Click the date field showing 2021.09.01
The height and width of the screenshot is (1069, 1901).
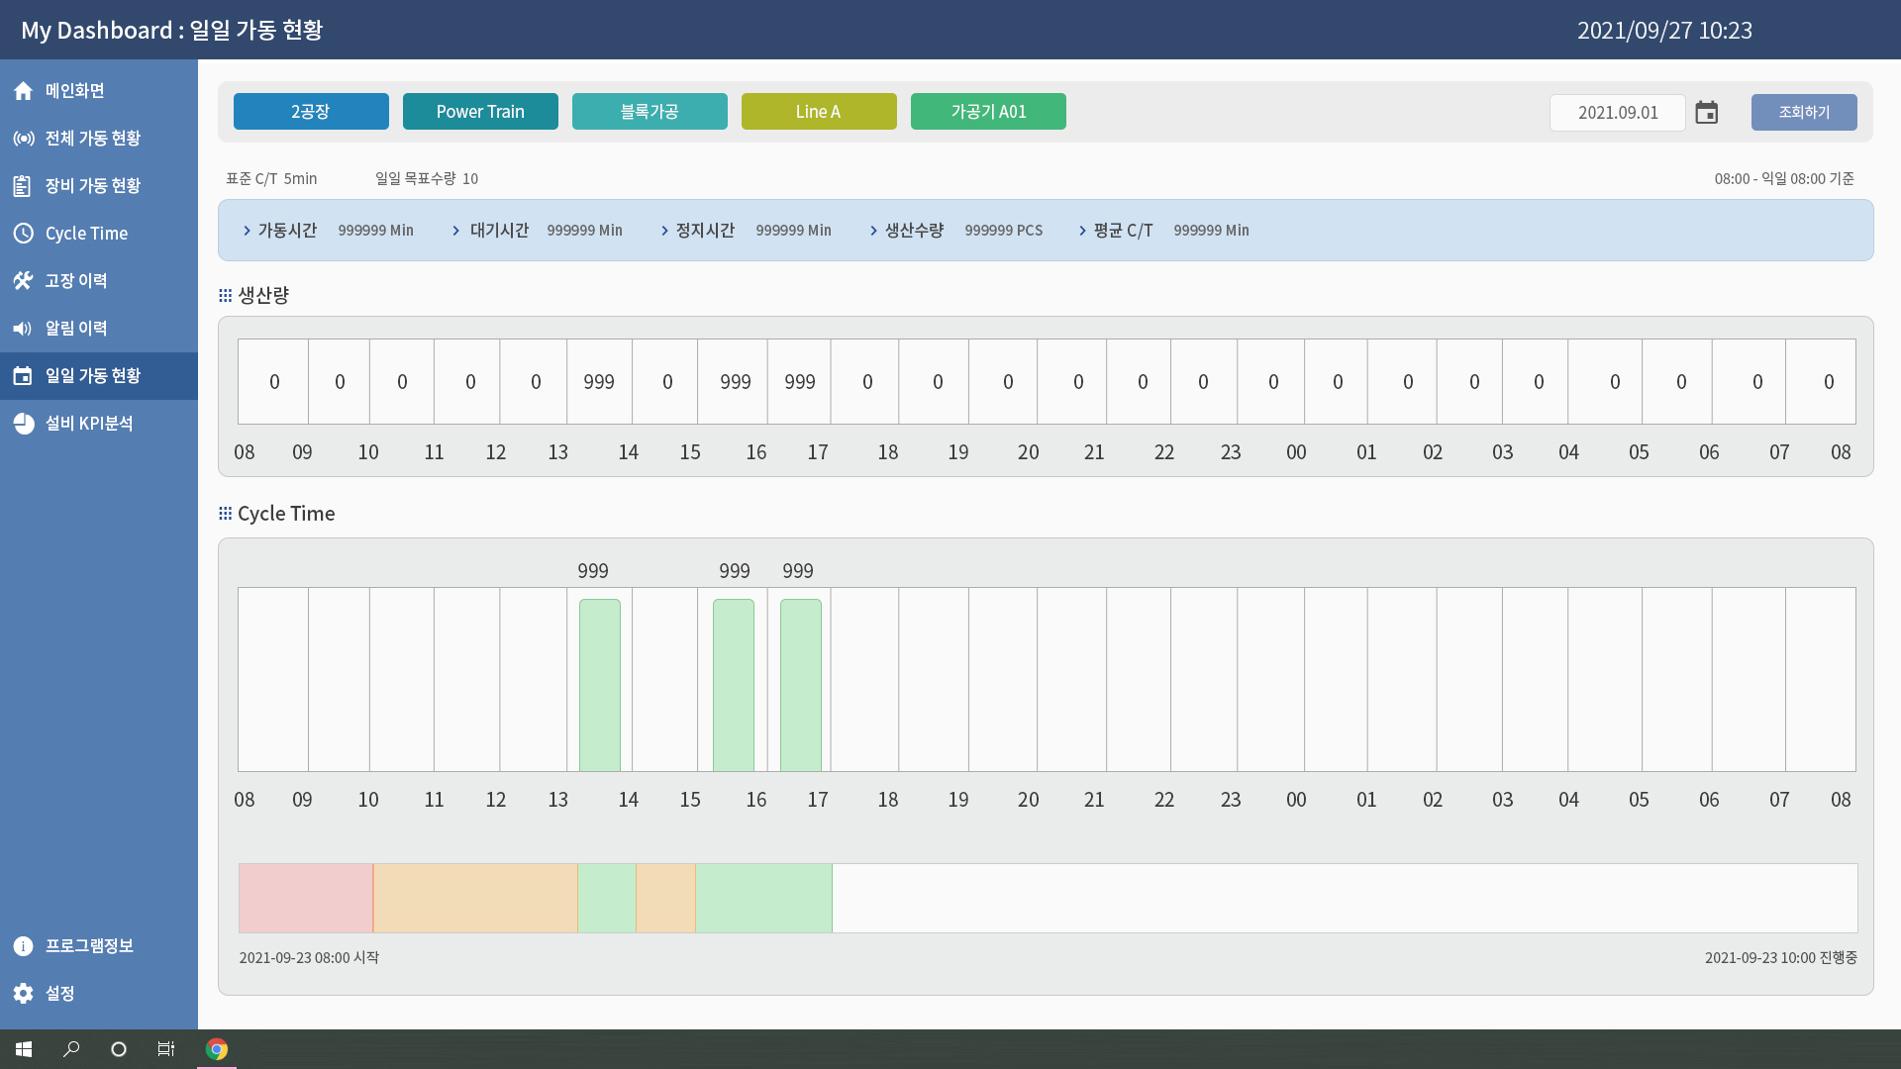(x=1618, y=113)
